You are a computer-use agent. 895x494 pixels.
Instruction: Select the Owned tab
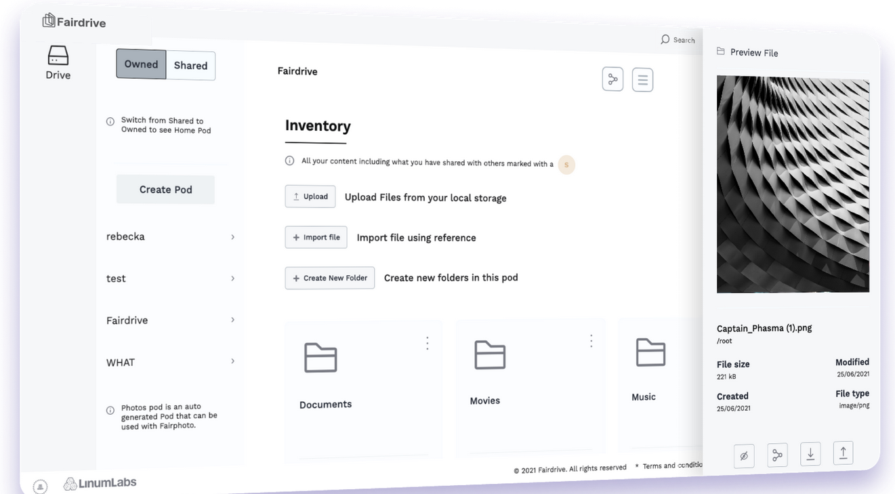click(x=141, y=64)
